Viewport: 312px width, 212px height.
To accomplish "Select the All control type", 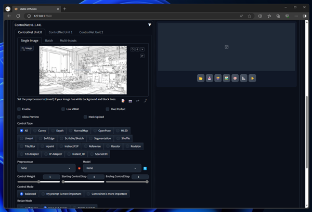I will tap(24, 130).
